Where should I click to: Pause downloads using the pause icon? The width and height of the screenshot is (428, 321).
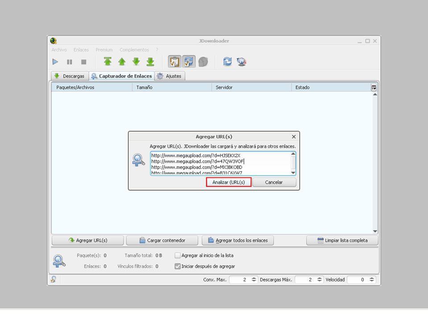[x=70, y=62]
